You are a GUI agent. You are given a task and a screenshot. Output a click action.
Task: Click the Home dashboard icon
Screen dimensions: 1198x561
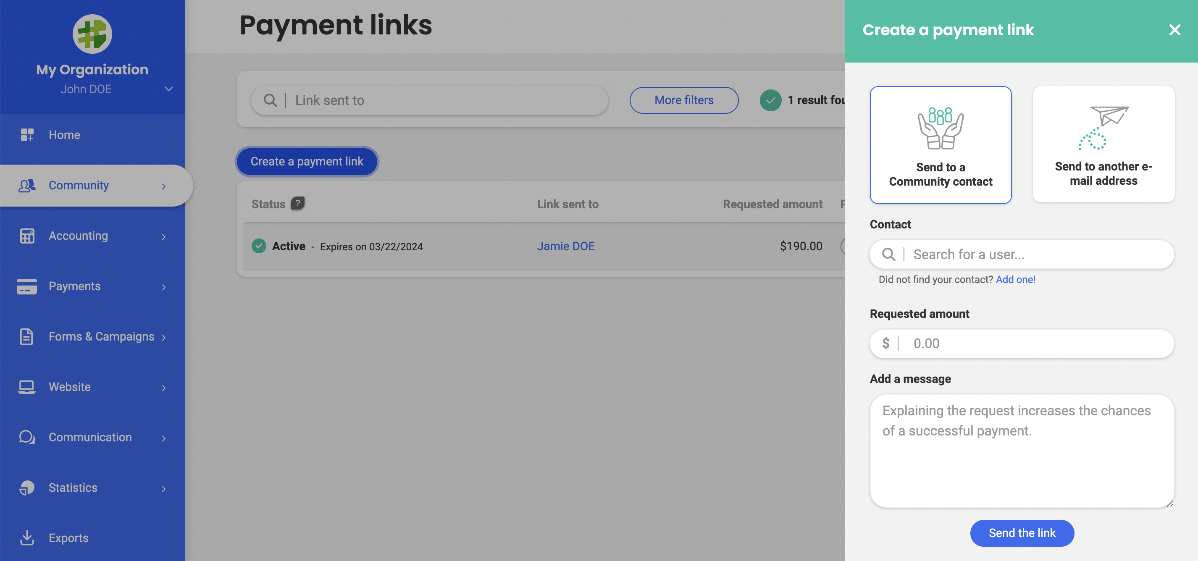27,135
